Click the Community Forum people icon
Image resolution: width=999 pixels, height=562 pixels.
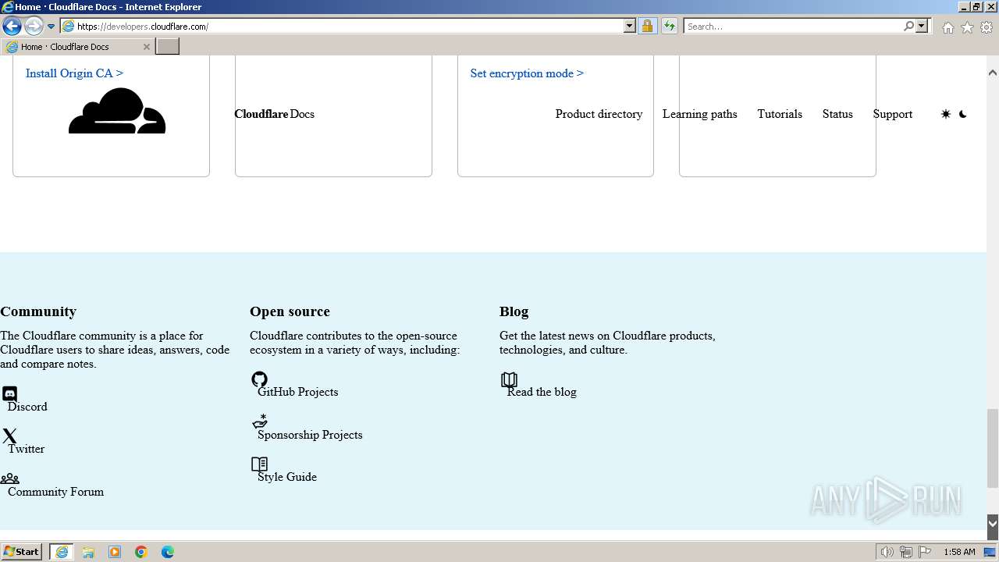tap(9, 478)
